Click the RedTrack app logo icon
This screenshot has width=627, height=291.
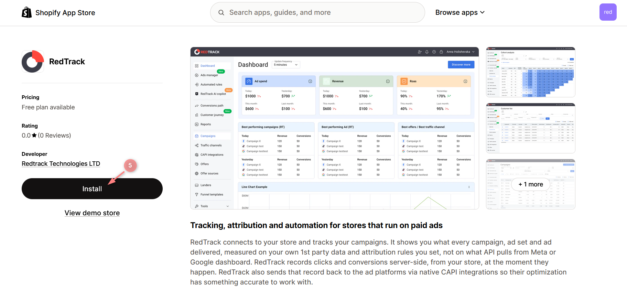pos(33,62)
